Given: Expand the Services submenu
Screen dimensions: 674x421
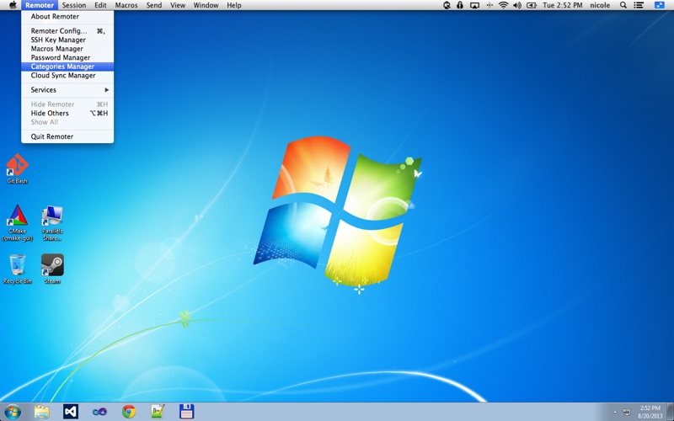Looking at the screenshot, I should 67,90.
